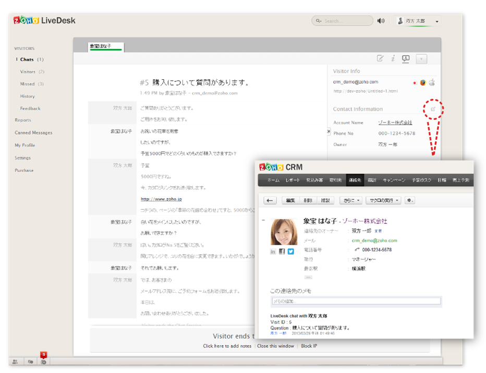Screen dimensions: 486x373
Task: Click the 'Click here to add notes' link
Action: [227, 346]
